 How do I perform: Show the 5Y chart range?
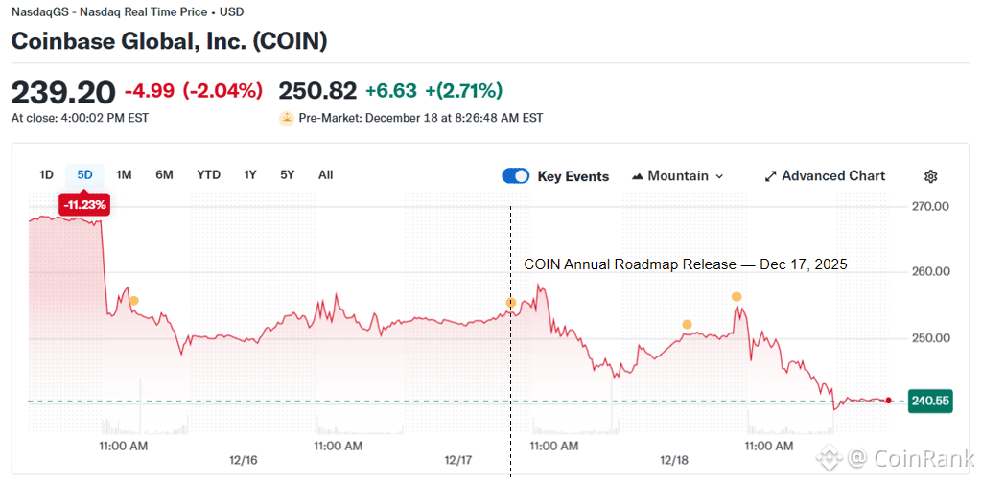pyautogui.click(x=288, y=174)
